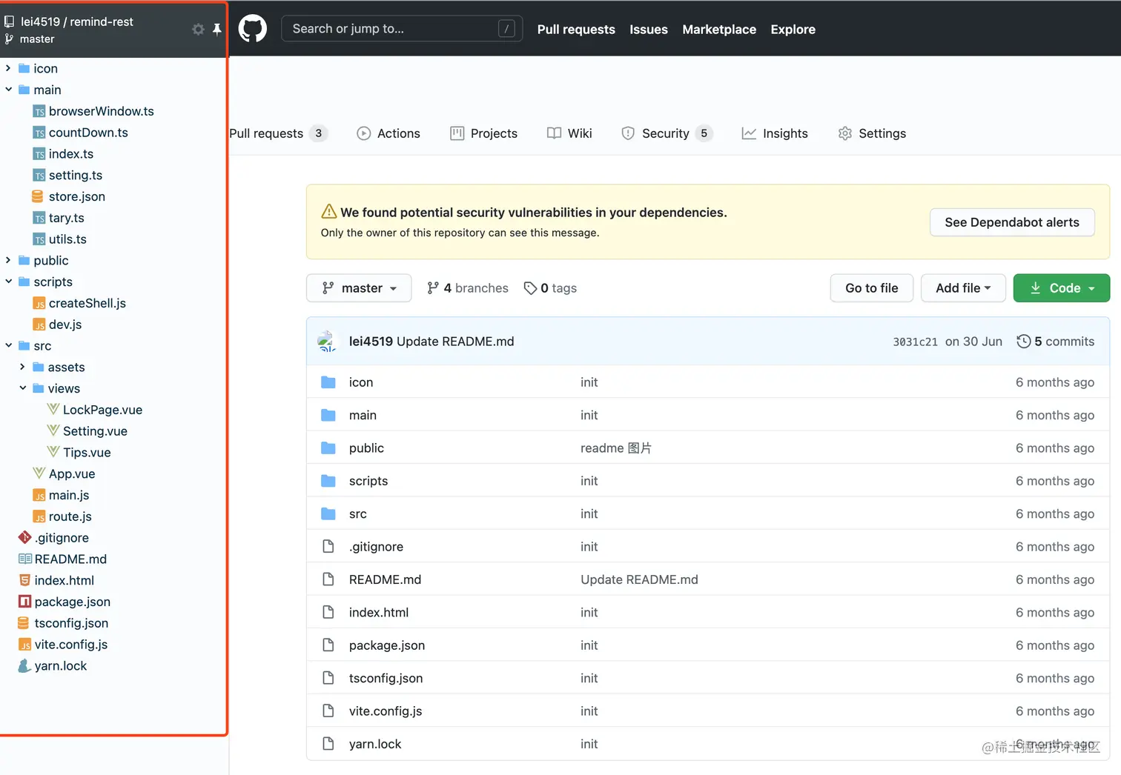This screenshot has width=1121, height=775.
Task: View the 4 branches link
Action: [x=468, y=288]
